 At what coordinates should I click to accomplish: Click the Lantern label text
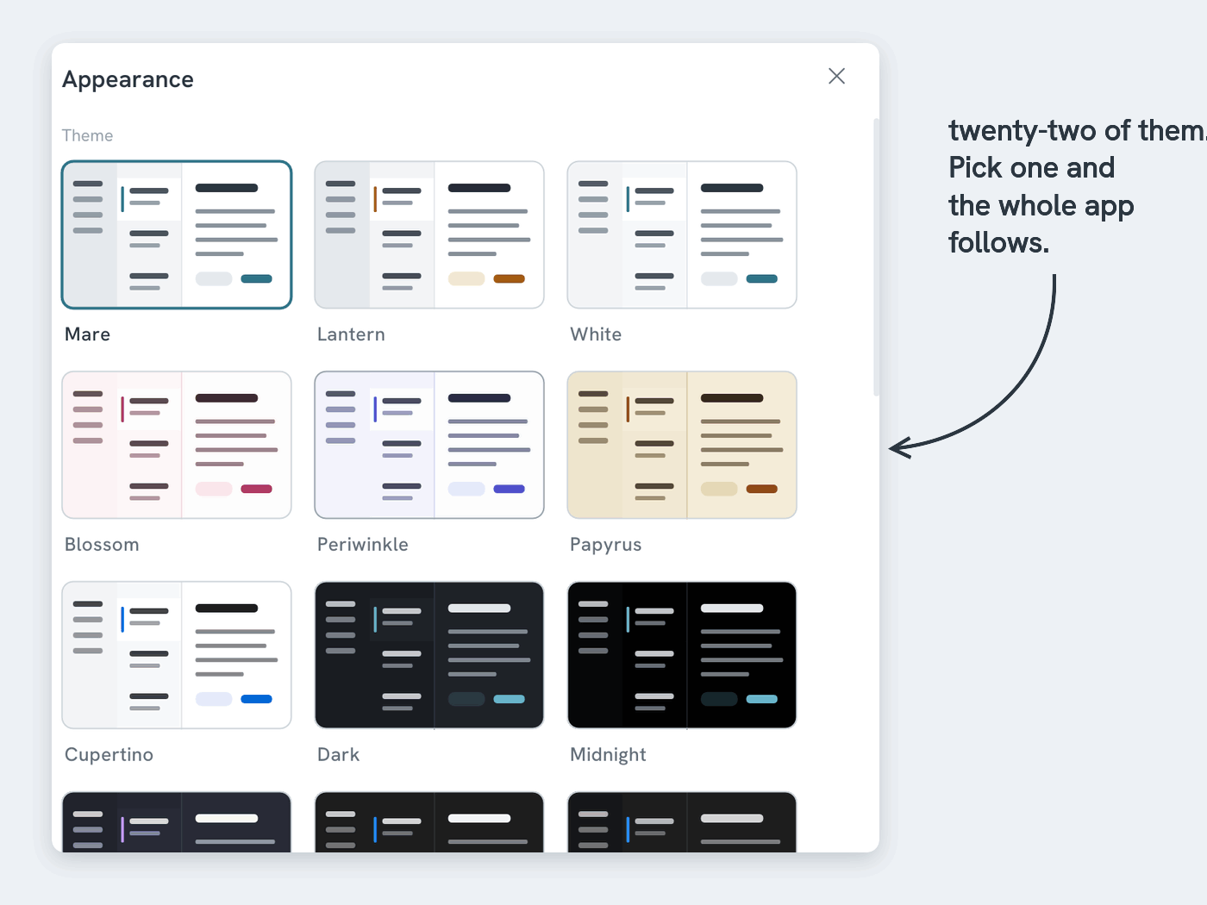point(351,334)
